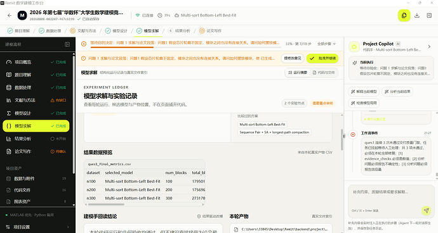Viewport: 438px width, 233px height.
Task: Click the 数据处理 database icon in sidebar
Action: click(9, 87)
